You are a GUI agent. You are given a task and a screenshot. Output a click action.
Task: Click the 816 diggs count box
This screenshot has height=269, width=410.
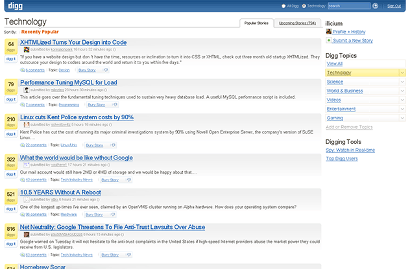click(11, 231)
